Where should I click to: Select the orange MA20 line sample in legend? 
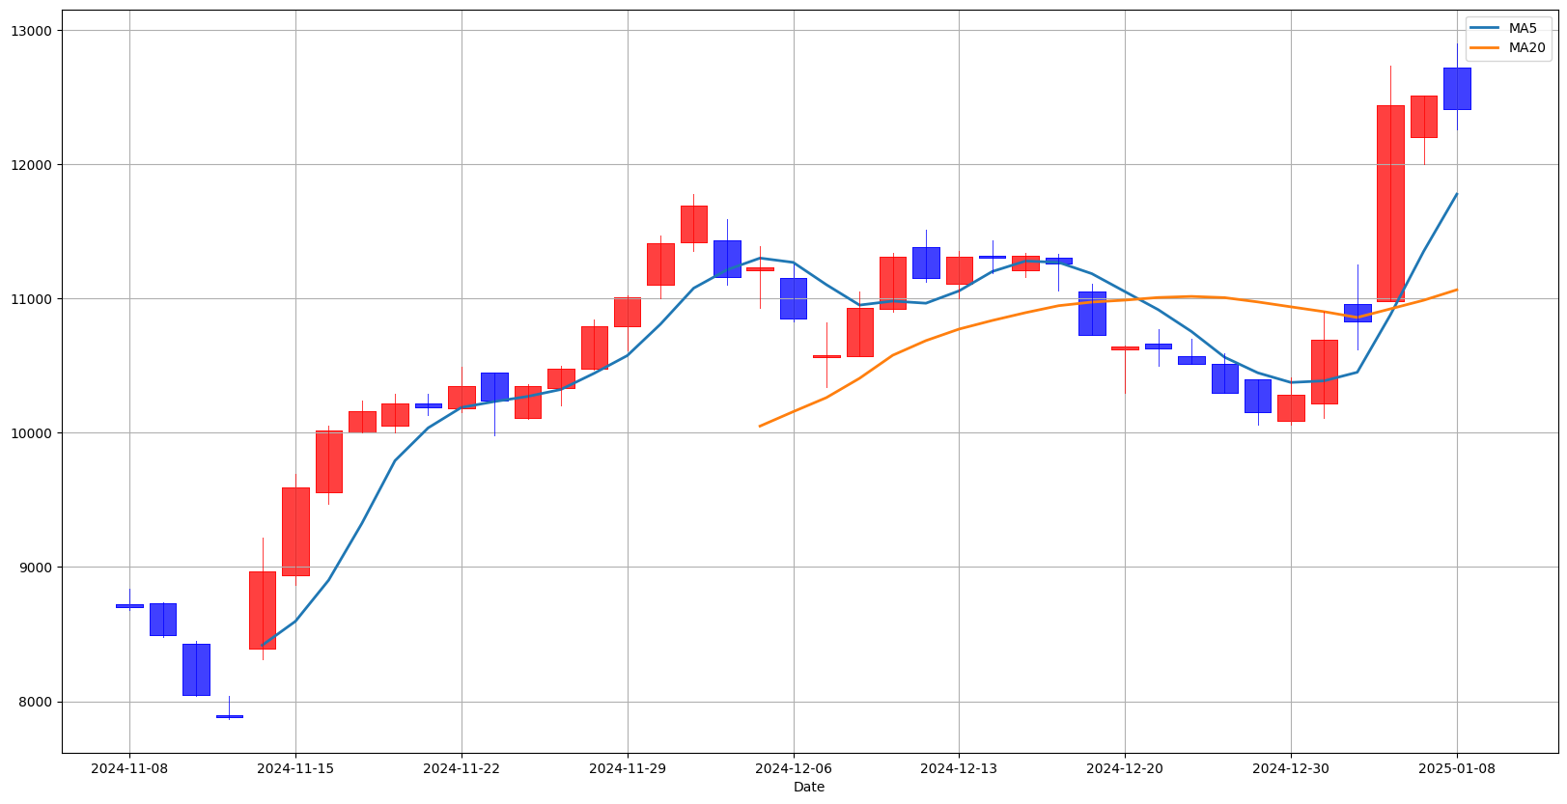click(x=1486, y=48)
